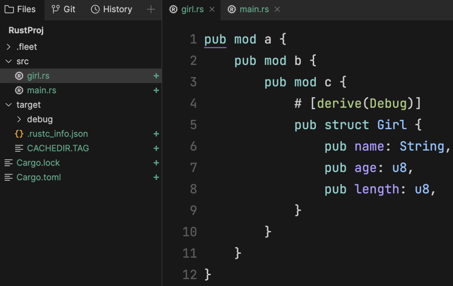Click the Rust icon on girl.rs editor tab
The height and width of the screenshot is (286, 453).
pos(173,10)
